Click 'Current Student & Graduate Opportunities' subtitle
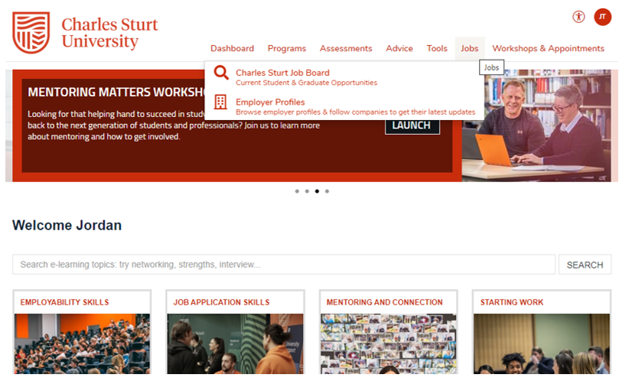Image resolution: width=619 pixels, height=381 pixels. (306, 83)
